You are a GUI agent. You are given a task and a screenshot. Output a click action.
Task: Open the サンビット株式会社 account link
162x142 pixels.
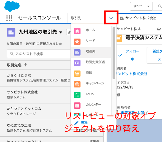132,74
